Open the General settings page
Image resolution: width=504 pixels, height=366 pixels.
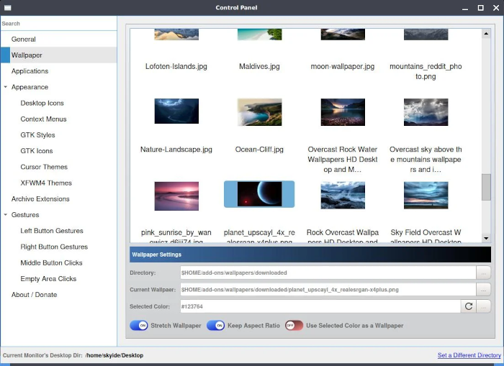[x=24, y=39]
